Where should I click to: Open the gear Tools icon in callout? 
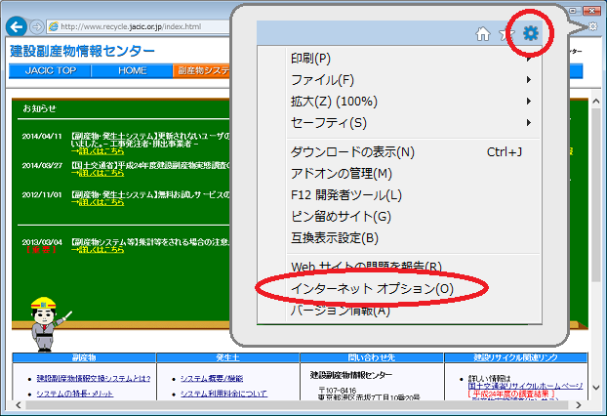(x=530, y=33)
